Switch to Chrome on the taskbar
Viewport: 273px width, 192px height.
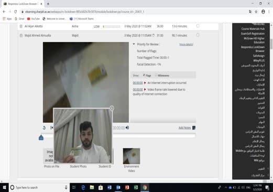pyautogui.click(x=145, y=187)
